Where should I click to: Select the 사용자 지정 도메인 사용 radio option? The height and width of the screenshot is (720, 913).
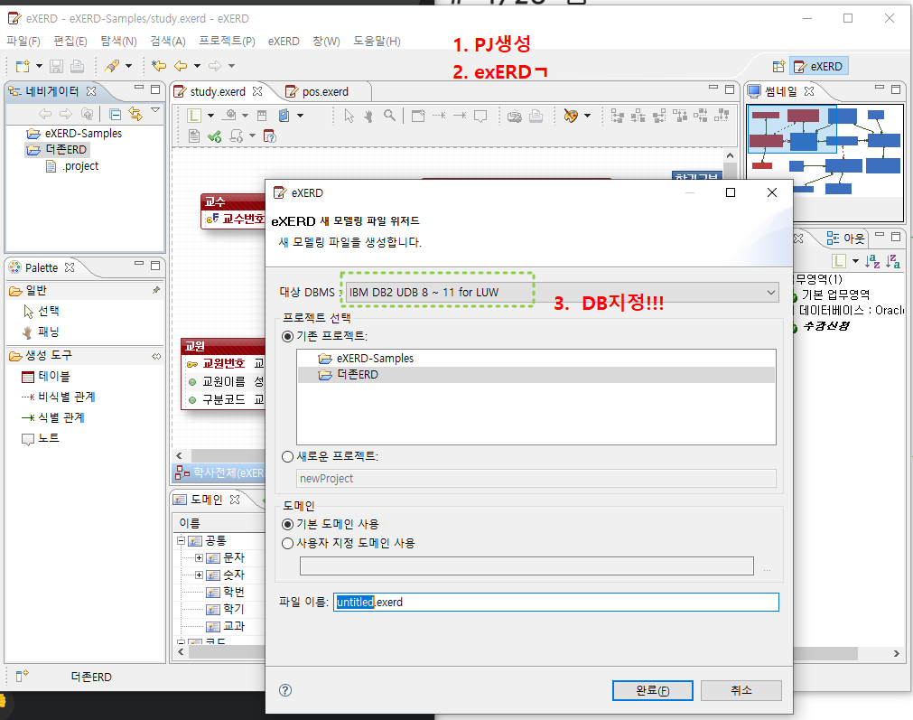point(287,543)
